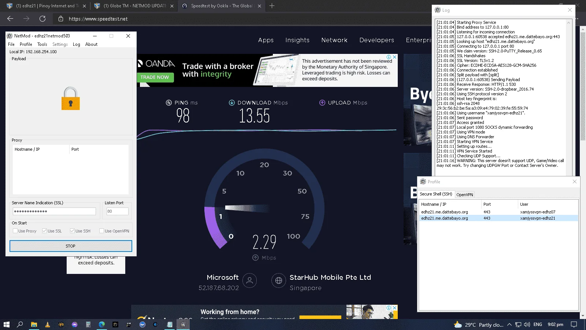
Task: Click the Hostname / IP column header in Profile
Action: [450, 204]
